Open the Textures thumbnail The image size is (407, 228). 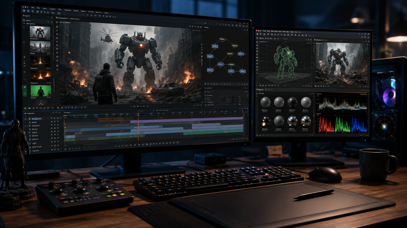tap(40, 62)
